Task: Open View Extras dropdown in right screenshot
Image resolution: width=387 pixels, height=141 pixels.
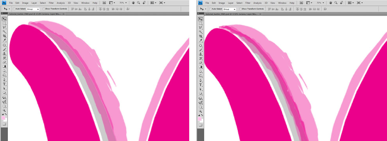Action: click(x=310, y=3)
